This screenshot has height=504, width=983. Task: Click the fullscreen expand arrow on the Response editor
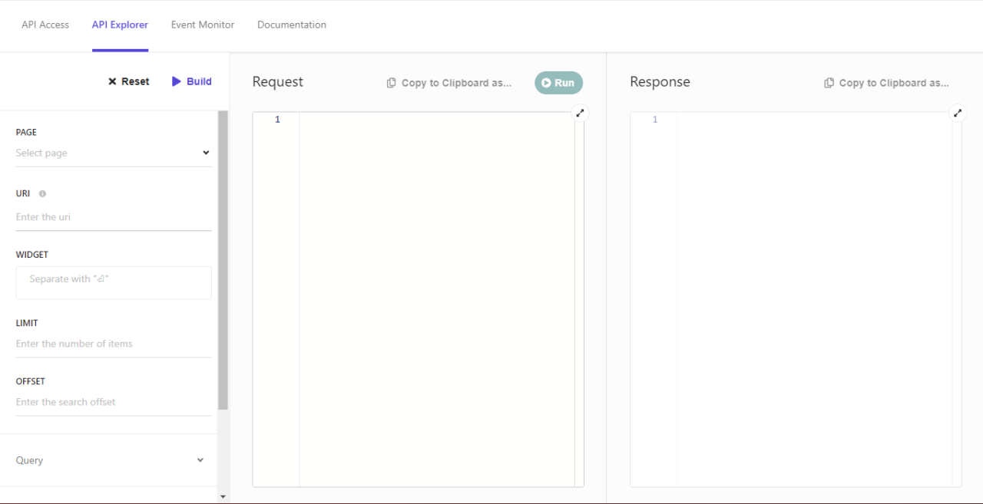tap(957, 113)
